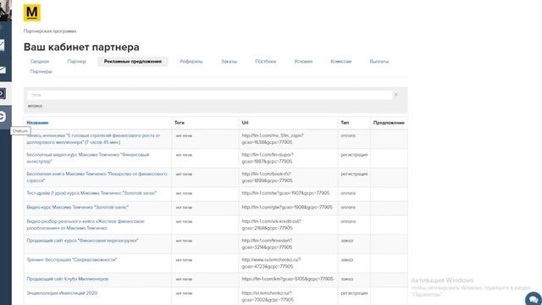The height and width of the screenshot is (305, 542).
Task: Click the highlighted sidebar icon above Chatium
Action: [x=3, y=93]
